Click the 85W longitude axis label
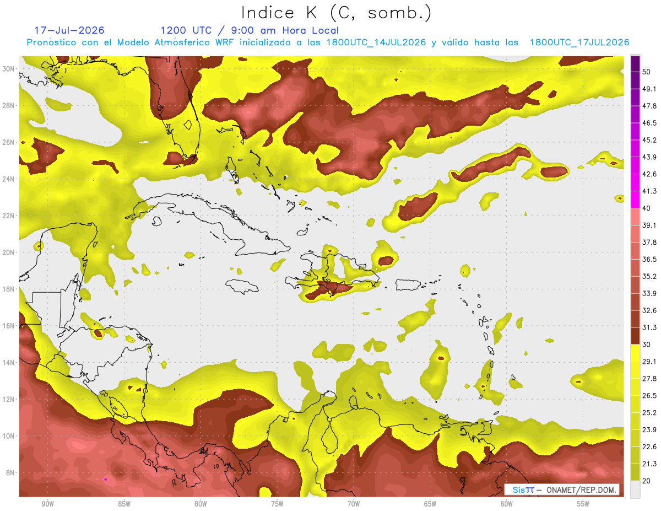The image size is (661, 511). (124, 504)
